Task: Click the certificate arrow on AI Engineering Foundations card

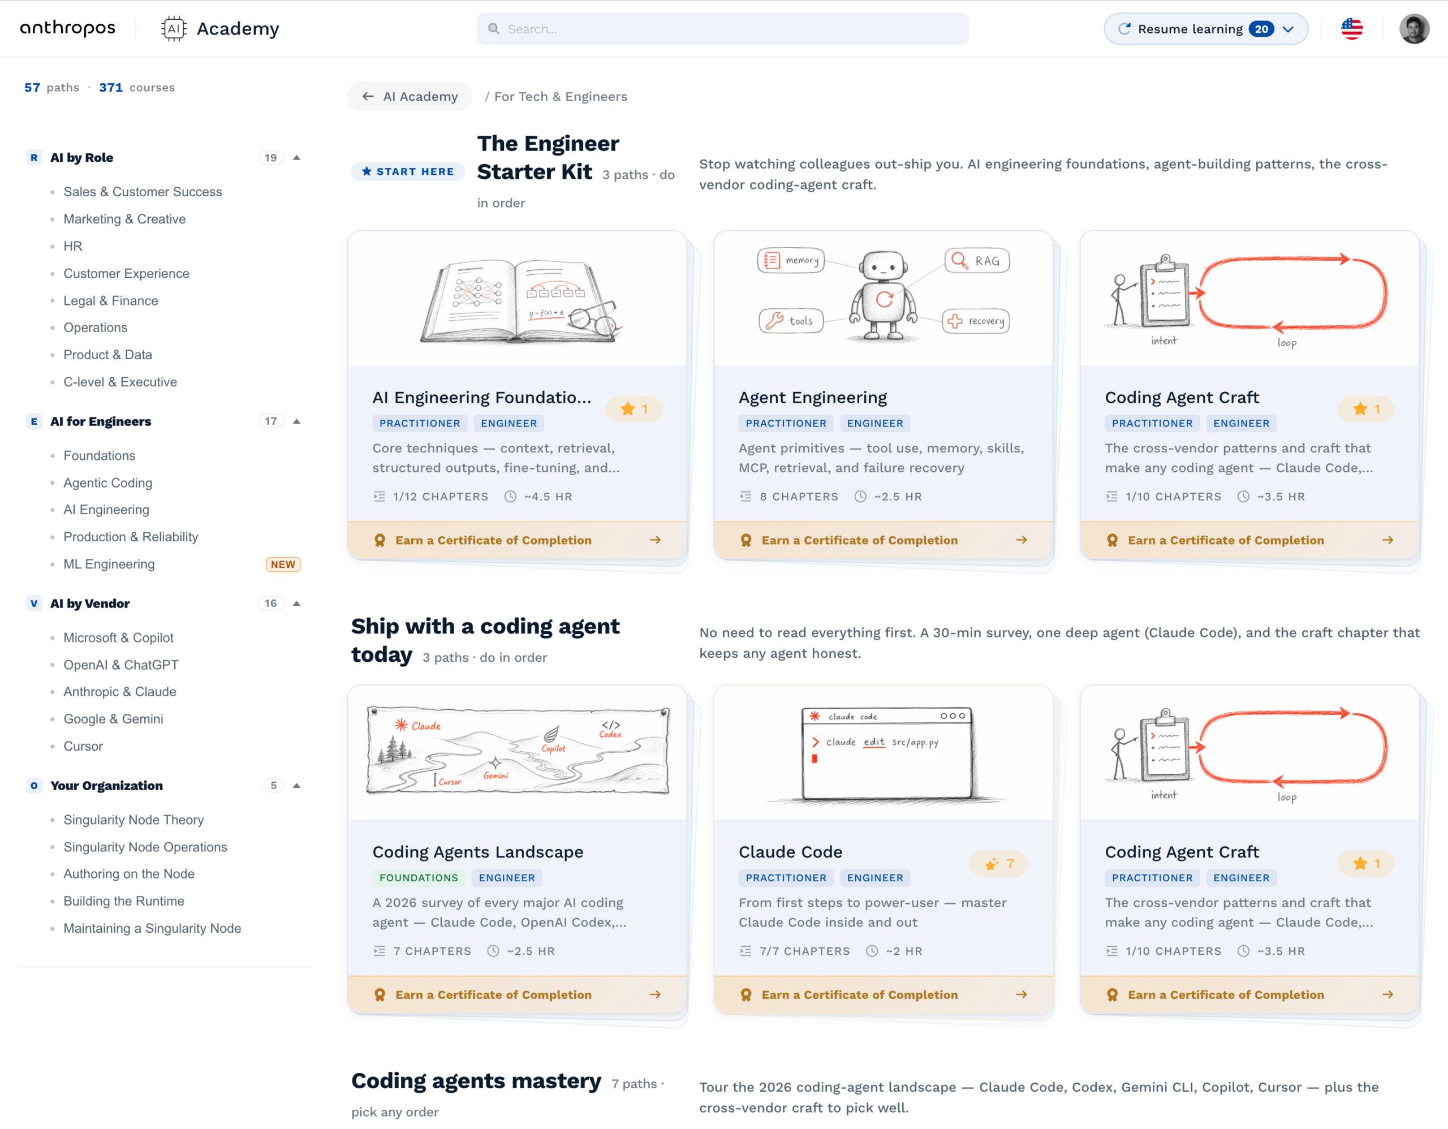Action: click(x=655, y=540)
